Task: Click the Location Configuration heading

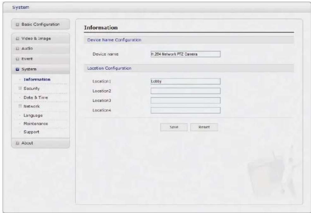Action: [x=109, y=68]
